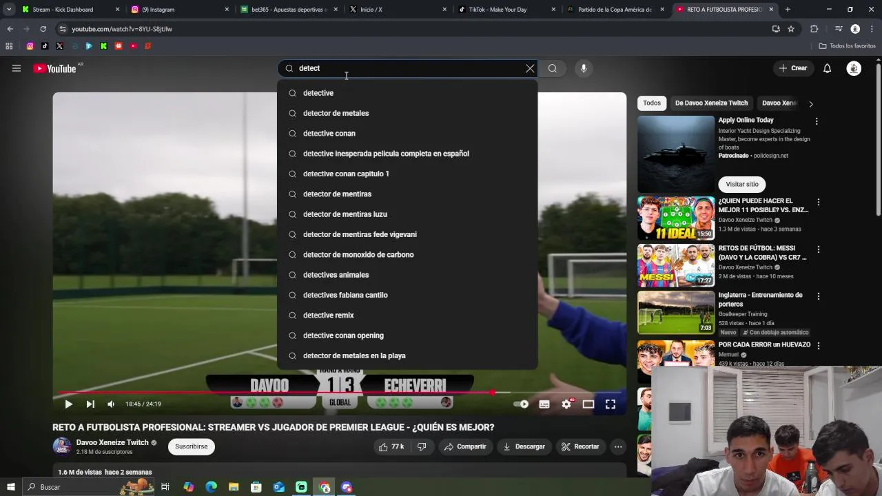The width and height of the screenshot is (882, 496).
Task: Click the Windows taskbar Buscar box
Action: click(x=90, y=487)
